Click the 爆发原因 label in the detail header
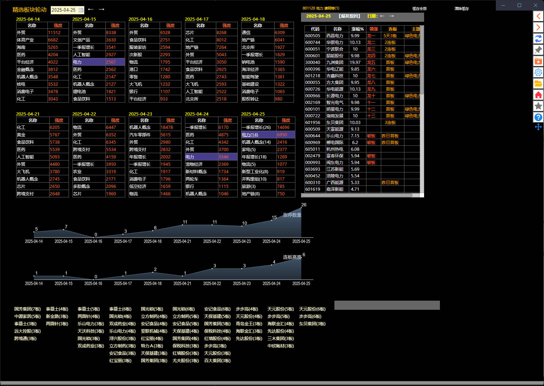Screen dimensions: 544x386 (x=349, y=16)
